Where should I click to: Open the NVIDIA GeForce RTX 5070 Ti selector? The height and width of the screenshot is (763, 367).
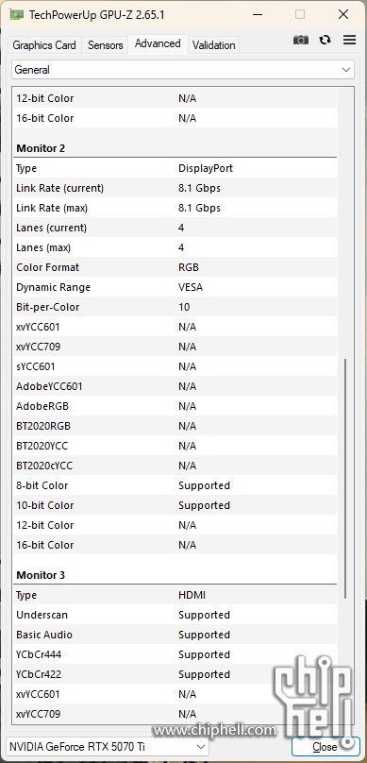(x=108, y=746)
